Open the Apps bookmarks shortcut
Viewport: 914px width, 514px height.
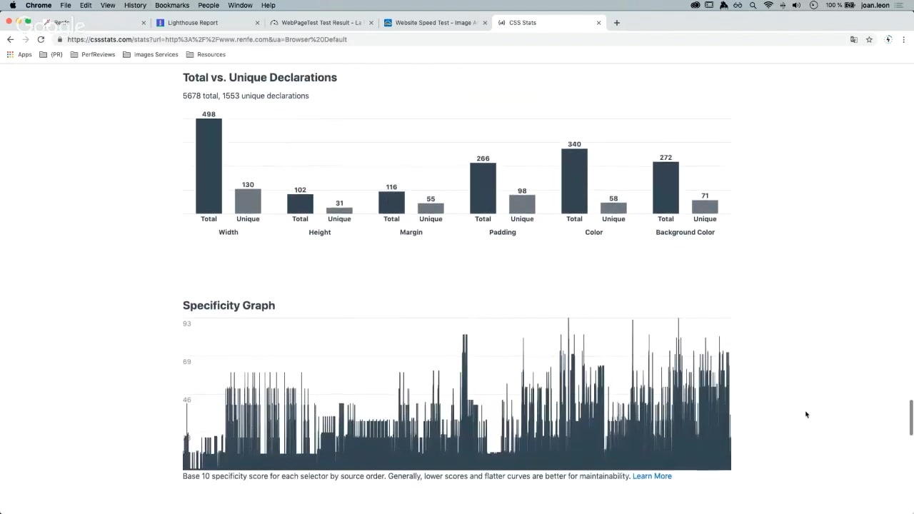pyautogui.click(x=19, y=54)
